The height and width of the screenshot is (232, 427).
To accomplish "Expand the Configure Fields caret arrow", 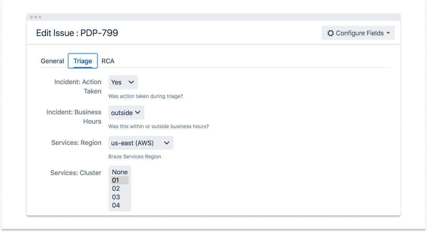I will coord(388,33).
